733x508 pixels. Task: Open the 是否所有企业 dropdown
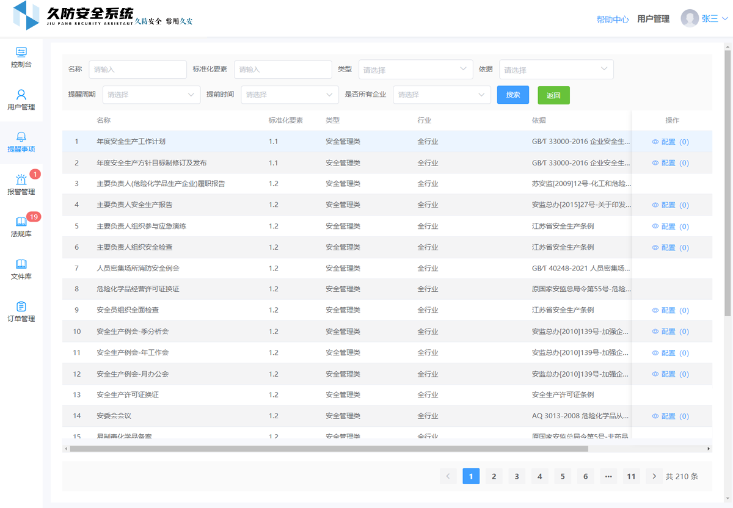point(442,95)
